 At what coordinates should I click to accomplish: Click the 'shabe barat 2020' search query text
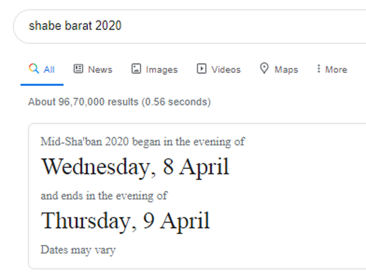(75, 26)
